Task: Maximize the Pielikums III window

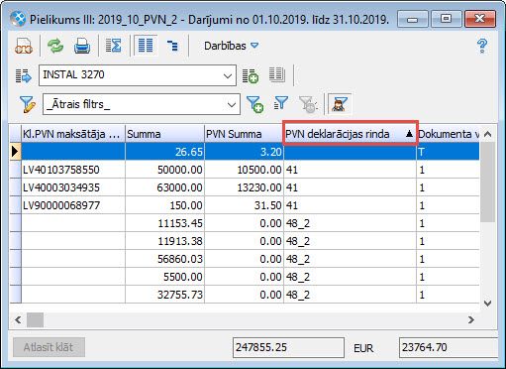Action: (x=446, y=19)
